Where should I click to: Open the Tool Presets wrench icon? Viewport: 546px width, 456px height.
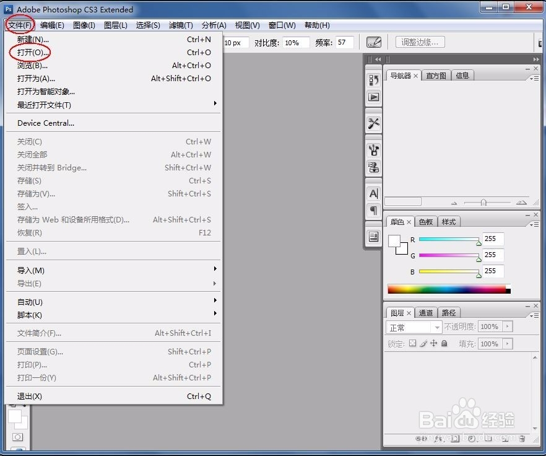point(374,123)
